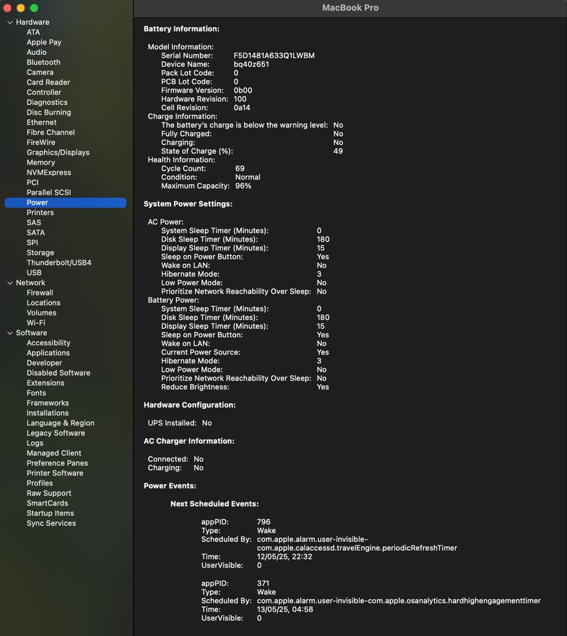Select Developer in the sidebar
Screen dimensions: 567x636
point(45,363)
